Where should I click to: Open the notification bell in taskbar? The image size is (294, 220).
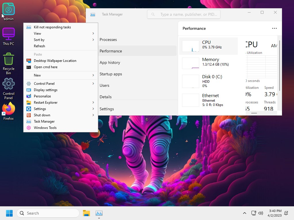pyautogui.click(x=286, y=213)
